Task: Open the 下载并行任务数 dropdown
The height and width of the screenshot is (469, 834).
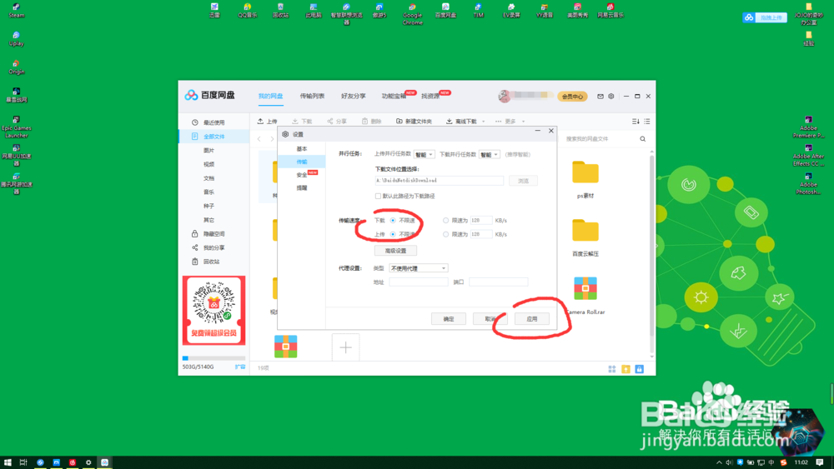Action: 489,155
